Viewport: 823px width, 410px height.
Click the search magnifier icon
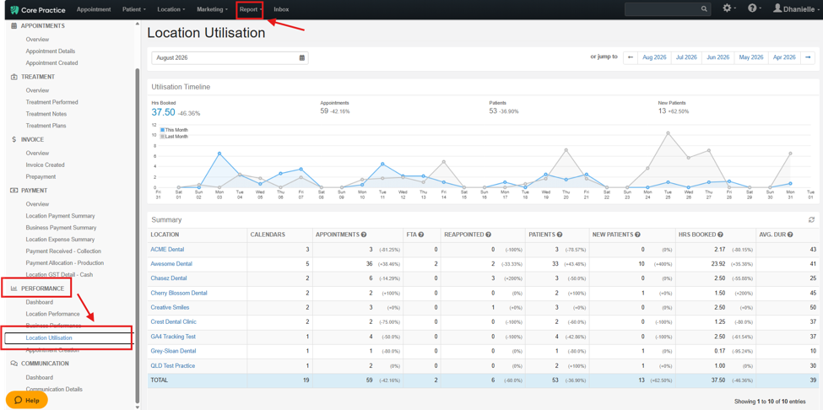click(704, 9)
